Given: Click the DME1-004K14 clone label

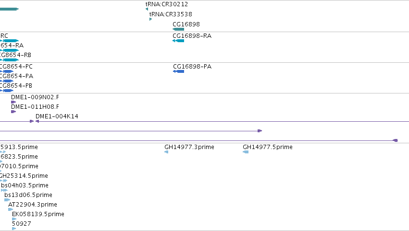Looking at the screenshot, I should pyautogui.click(x=57, y=116).
